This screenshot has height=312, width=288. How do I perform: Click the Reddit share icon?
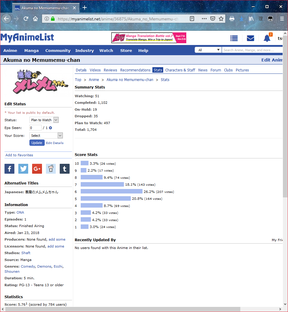tap(51, 169)
